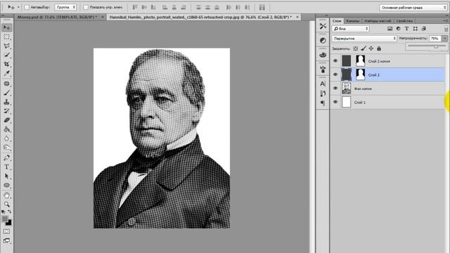
Task: Select the Pen tool
Action: tap(7, 157)
